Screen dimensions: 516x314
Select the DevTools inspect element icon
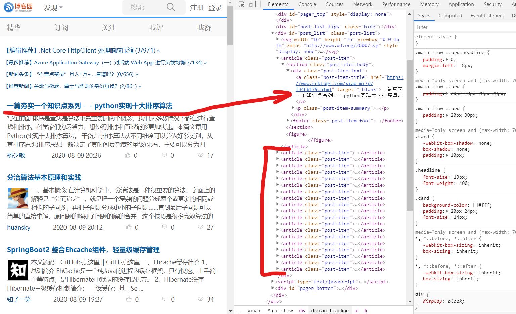(241, 4)
